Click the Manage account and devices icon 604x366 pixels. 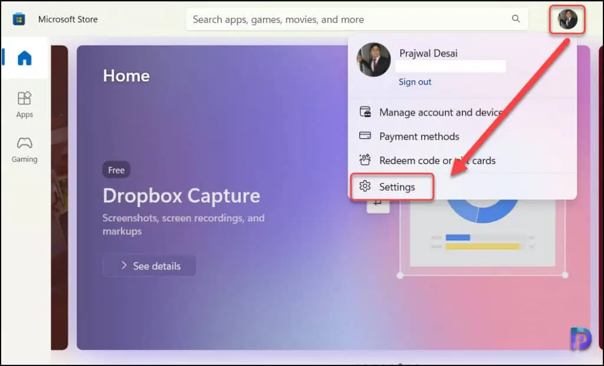365,112
